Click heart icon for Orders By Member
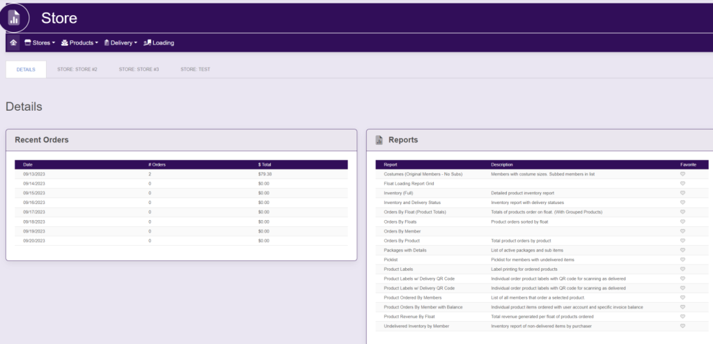The image size is (713, 344). pyautogui.click(x=683, y=230)
